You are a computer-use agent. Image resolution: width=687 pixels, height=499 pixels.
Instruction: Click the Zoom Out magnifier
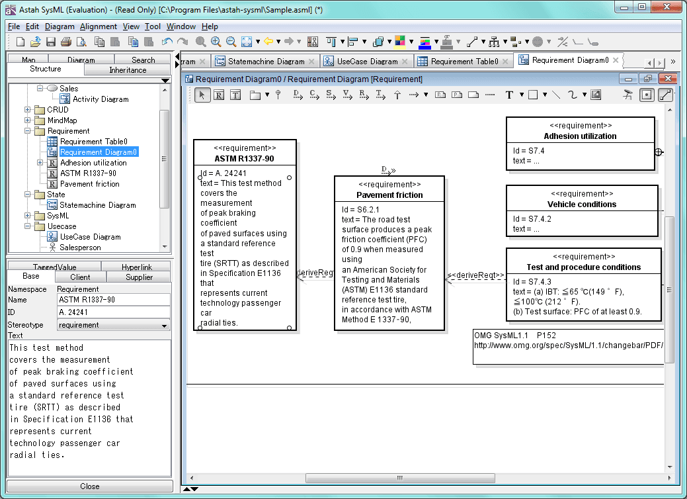(x=231, y=42)
